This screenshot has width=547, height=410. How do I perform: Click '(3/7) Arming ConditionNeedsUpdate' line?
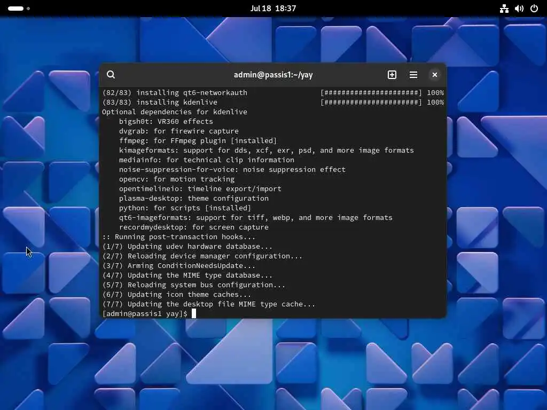click(179, 266)
